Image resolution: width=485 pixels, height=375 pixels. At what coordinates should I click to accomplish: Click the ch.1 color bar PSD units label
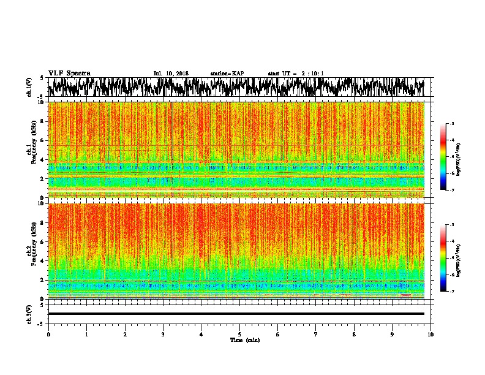(x=459, y=159)
